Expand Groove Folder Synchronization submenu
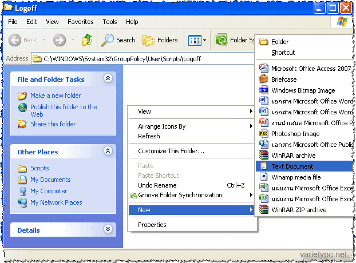Viewport: 356px width, 263px height. pyautogui.click(x=251, y=195)
